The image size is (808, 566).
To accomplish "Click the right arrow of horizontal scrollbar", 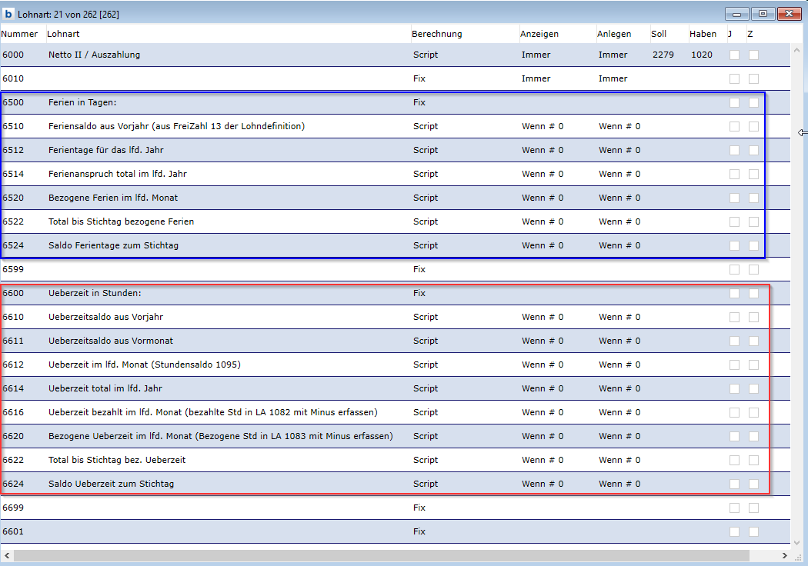I will (x=784, y=555).
